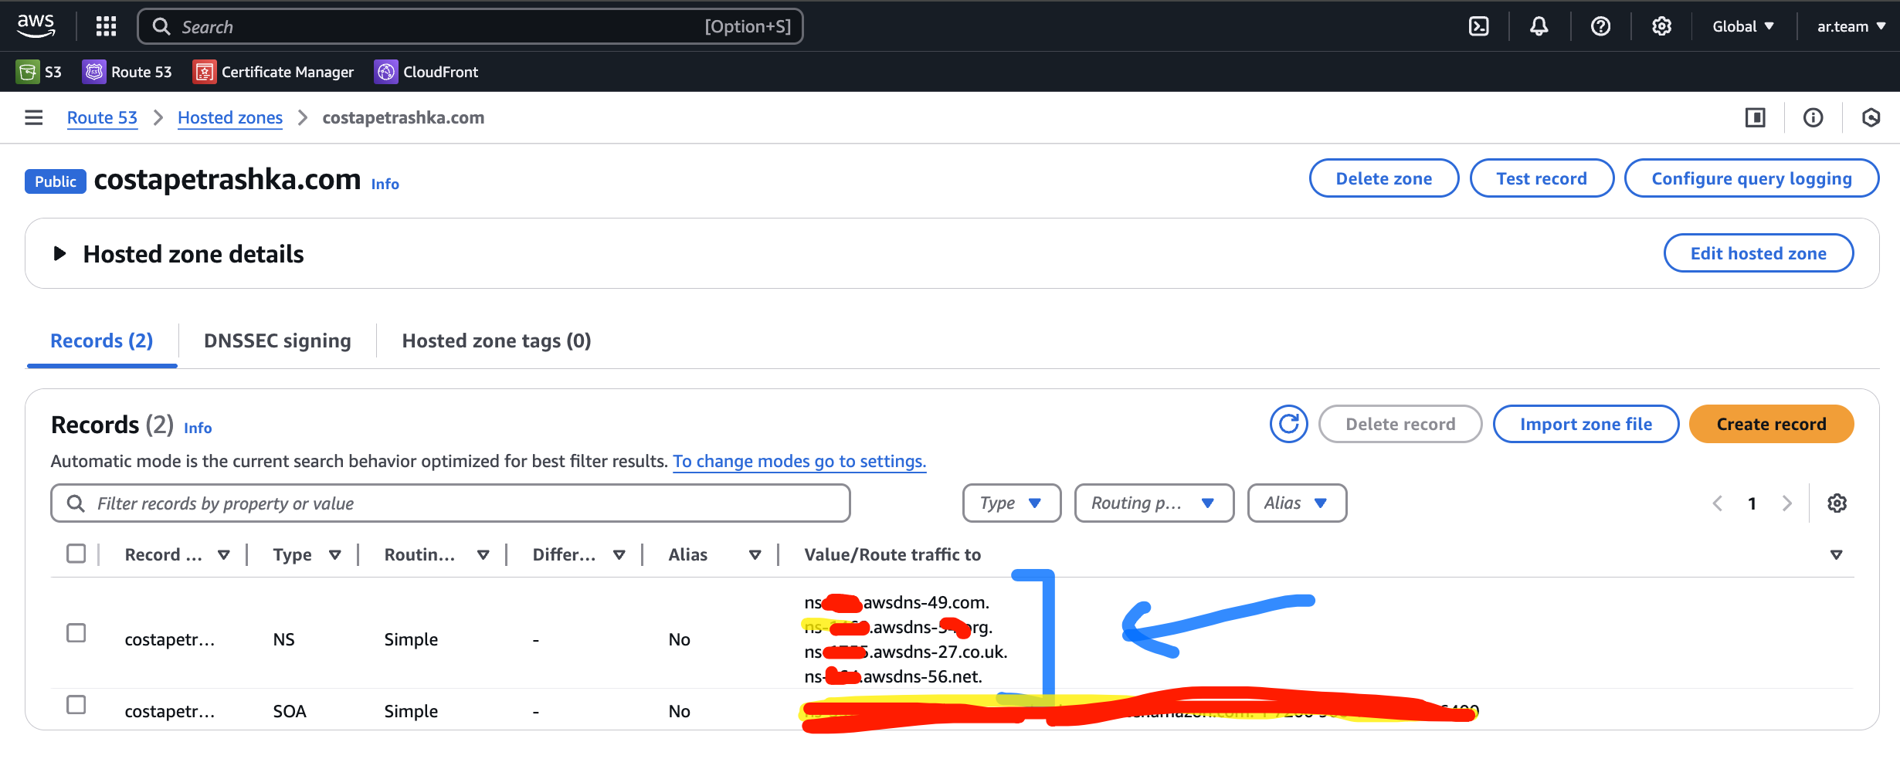The width and height of the screenshot is (1900, 769).
Task: Launch CloudShell from the top bar
Action: coord(1478,26)
